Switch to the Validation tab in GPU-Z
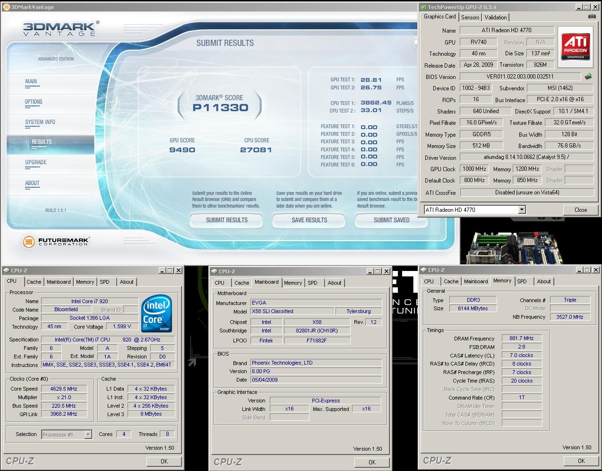Screen dimensions: 602x471 pos(496,17)
